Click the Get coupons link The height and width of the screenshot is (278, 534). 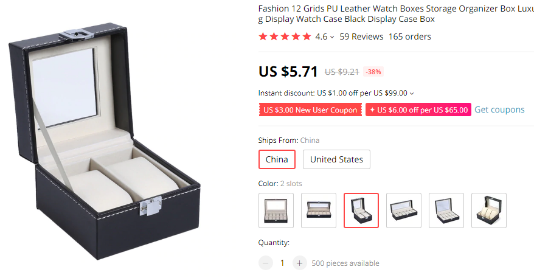[x=499, y=109]
